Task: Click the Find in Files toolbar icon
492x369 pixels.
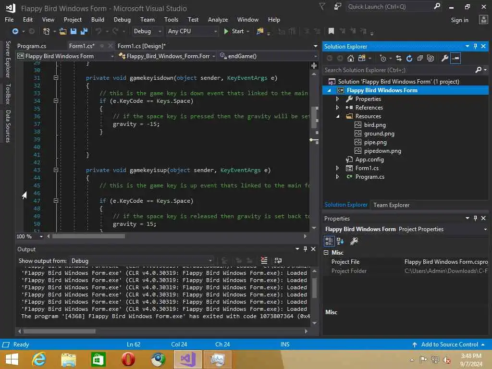Action: pyautogui.click(x=260, y=31)
